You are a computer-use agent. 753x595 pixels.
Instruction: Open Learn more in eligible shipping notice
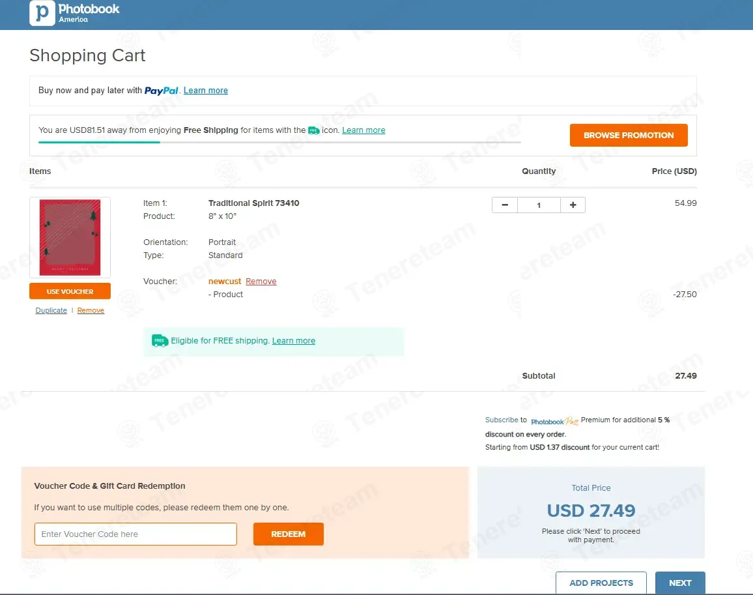click(294, 341)
